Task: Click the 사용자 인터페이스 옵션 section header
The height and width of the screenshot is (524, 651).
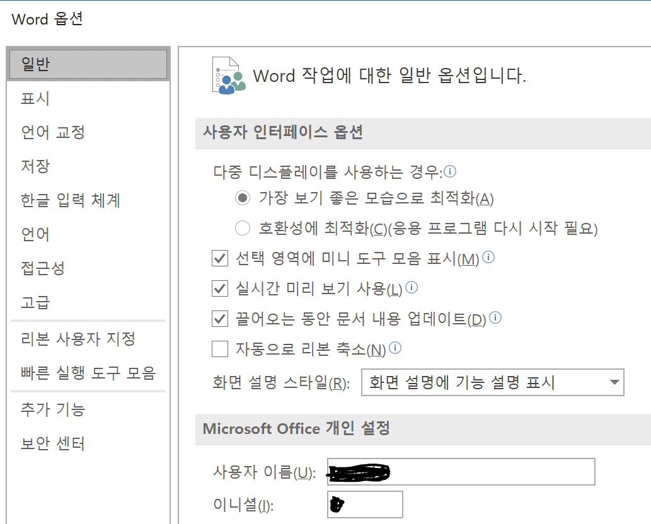Action: pyautogui.click(x=283, y=132)
